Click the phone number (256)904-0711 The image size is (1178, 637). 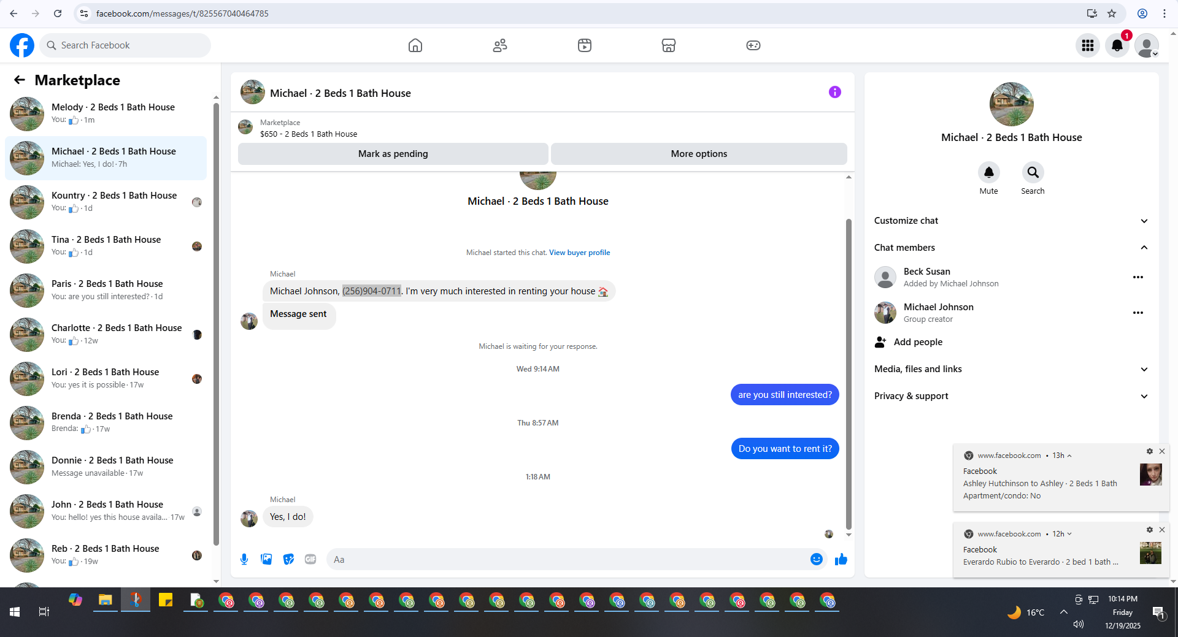click(372, 291)
